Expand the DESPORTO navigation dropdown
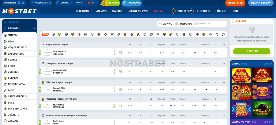Screen dimensions: 276x125 [84, 11]
